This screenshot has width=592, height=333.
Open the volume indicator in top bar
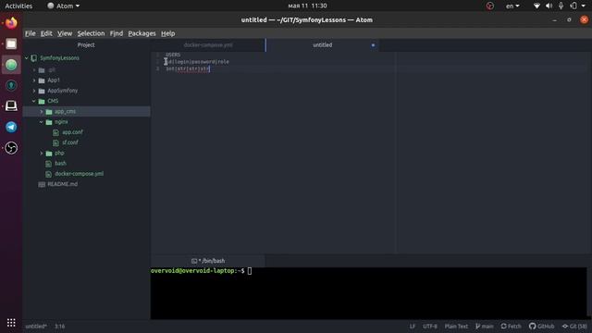tap(549, 6)
